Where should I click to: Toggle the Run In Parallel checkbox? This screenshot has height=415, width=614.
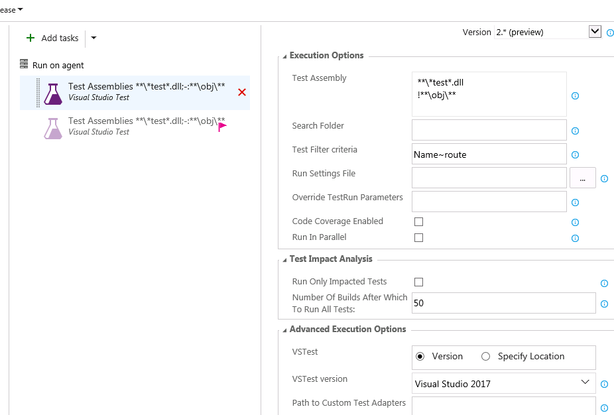pos(418,237)
